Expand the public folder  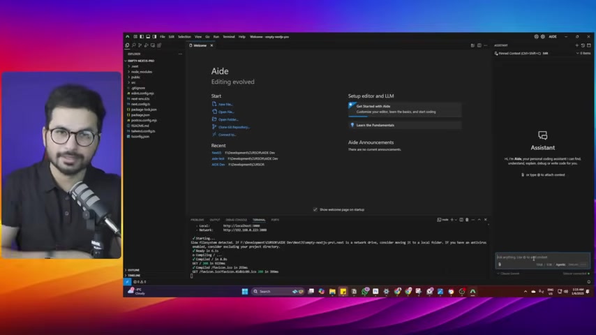click(x=134, y=77)
